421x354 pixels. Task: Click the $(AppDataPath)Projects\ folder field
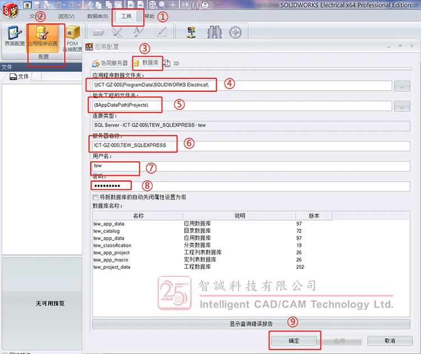pos(241,105)
